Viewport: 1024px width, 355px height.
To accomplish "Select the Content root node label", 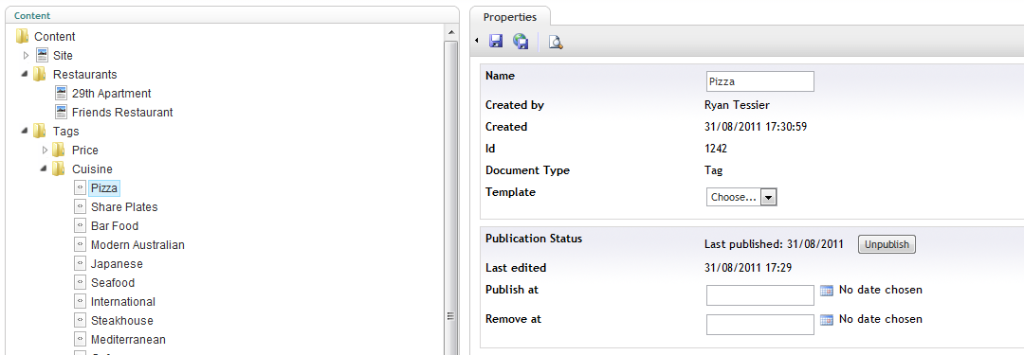I will click(55, 37).
